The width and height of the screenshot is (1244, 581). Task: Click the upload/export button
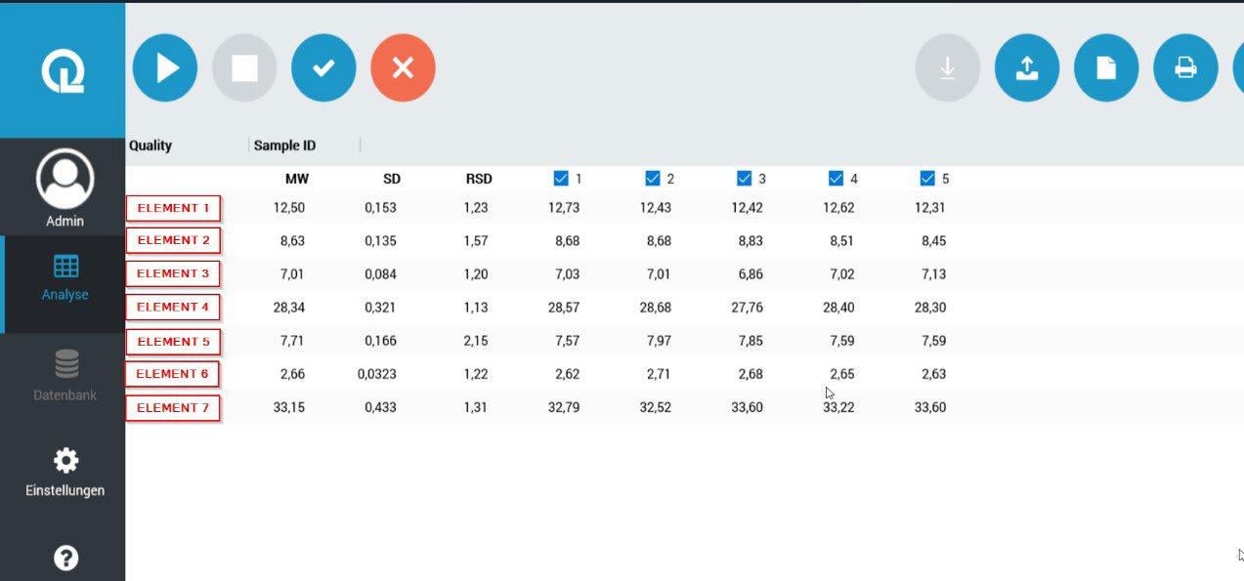point(1027,68)
